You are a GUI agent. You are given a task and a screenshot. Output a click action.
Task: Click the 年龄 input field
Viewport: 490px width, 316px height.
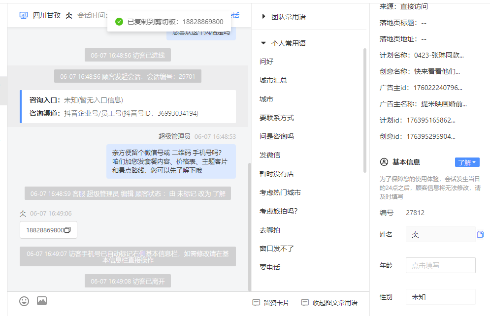(x=441, y=265)
